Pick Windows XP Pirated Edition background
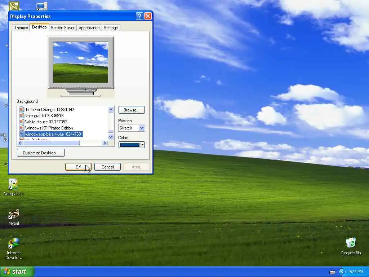 (x=49, y=128)
